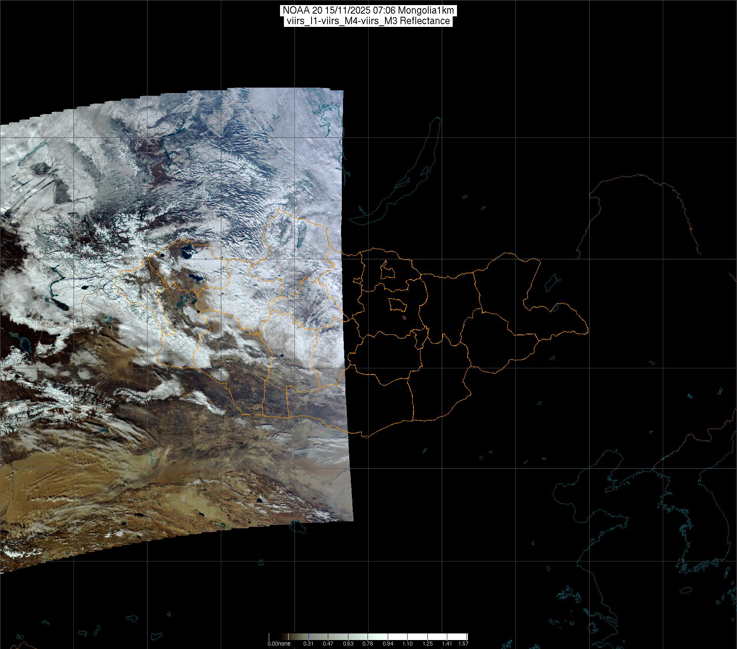
Task: Click the 0.78 colorbar tick label
Action: pos(368,644)
